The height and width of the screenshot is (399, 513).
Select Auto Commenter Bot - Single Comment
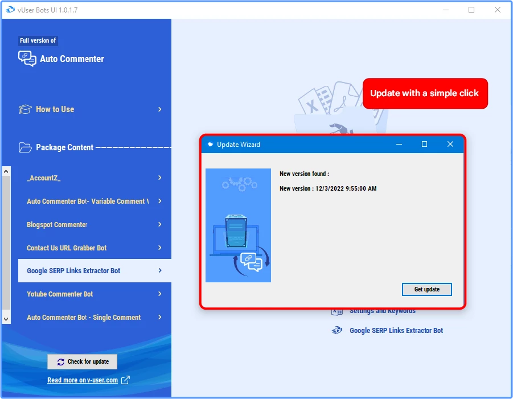click(95, 317)
